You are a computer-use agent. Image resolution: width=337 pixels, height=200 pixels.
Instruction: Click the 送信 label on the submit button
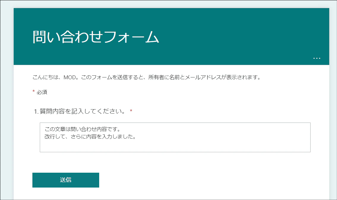pyautogui.click(x=66, y=180)
